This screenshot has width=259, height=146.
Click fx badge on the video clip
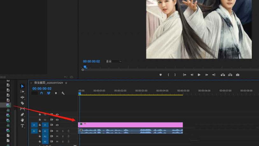[x=81, y=124]
